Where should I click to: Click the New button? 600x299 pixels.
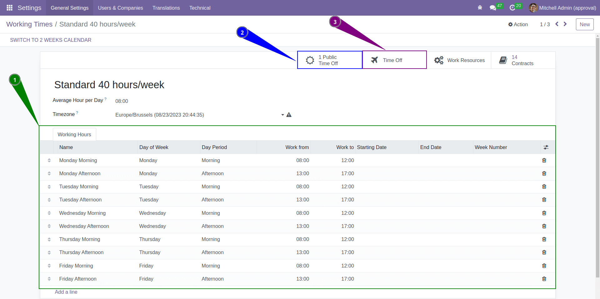[x=584, y=24]
